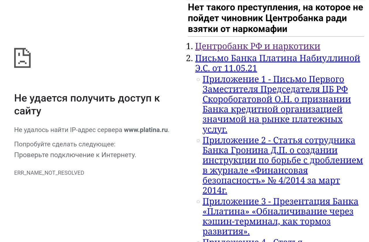Click the bold www.platina.ru address text
Screen dimensions: 369x242
tap(146, 130)
